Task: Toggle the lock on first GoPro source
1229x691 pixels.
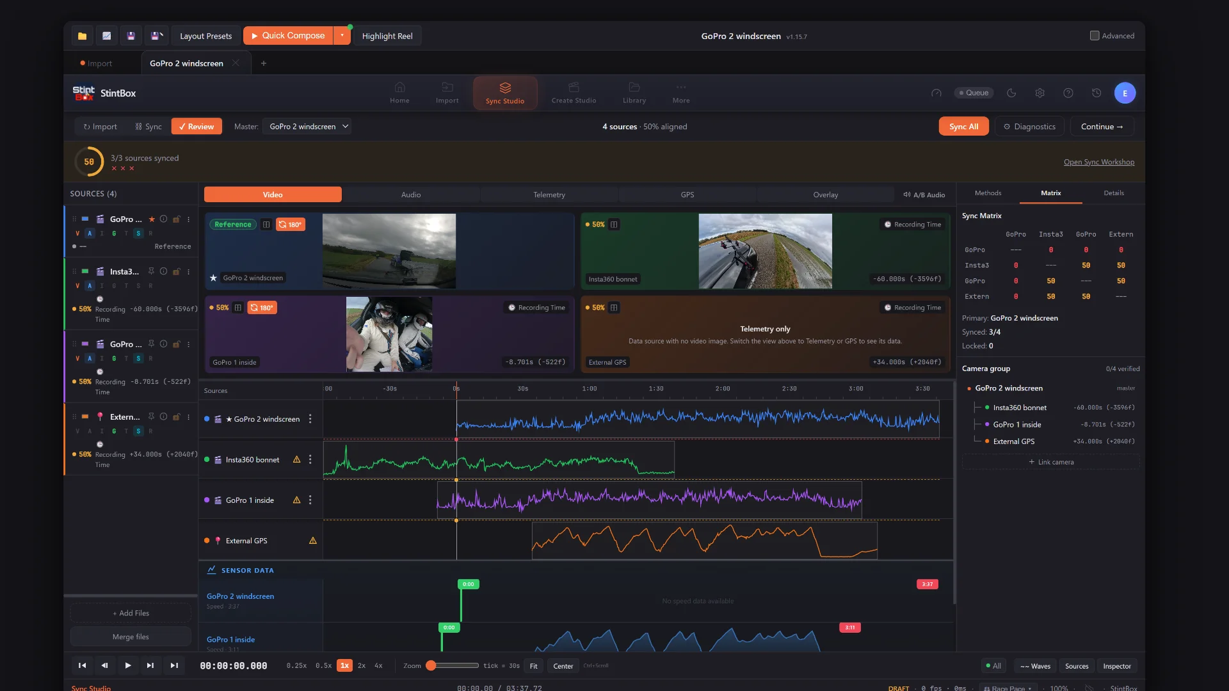Action: tap(176, 219)
